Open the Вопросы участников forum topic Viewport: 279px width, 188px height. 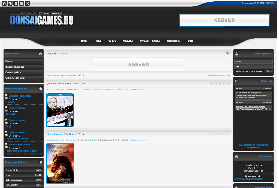[19, 145]
